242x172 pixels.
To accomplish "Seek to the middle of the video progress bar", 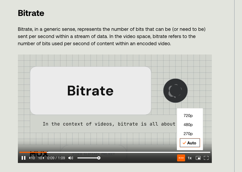I will [115, 152].
